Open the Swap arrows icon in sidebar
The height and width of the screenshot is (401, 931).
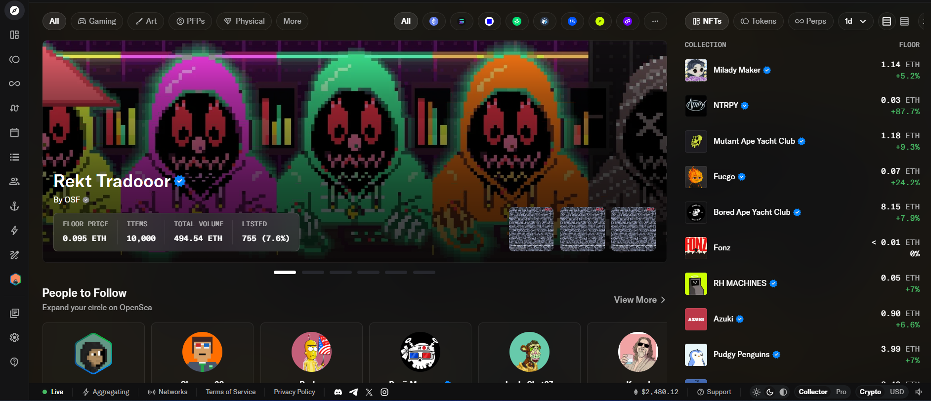tap(14, 108)
